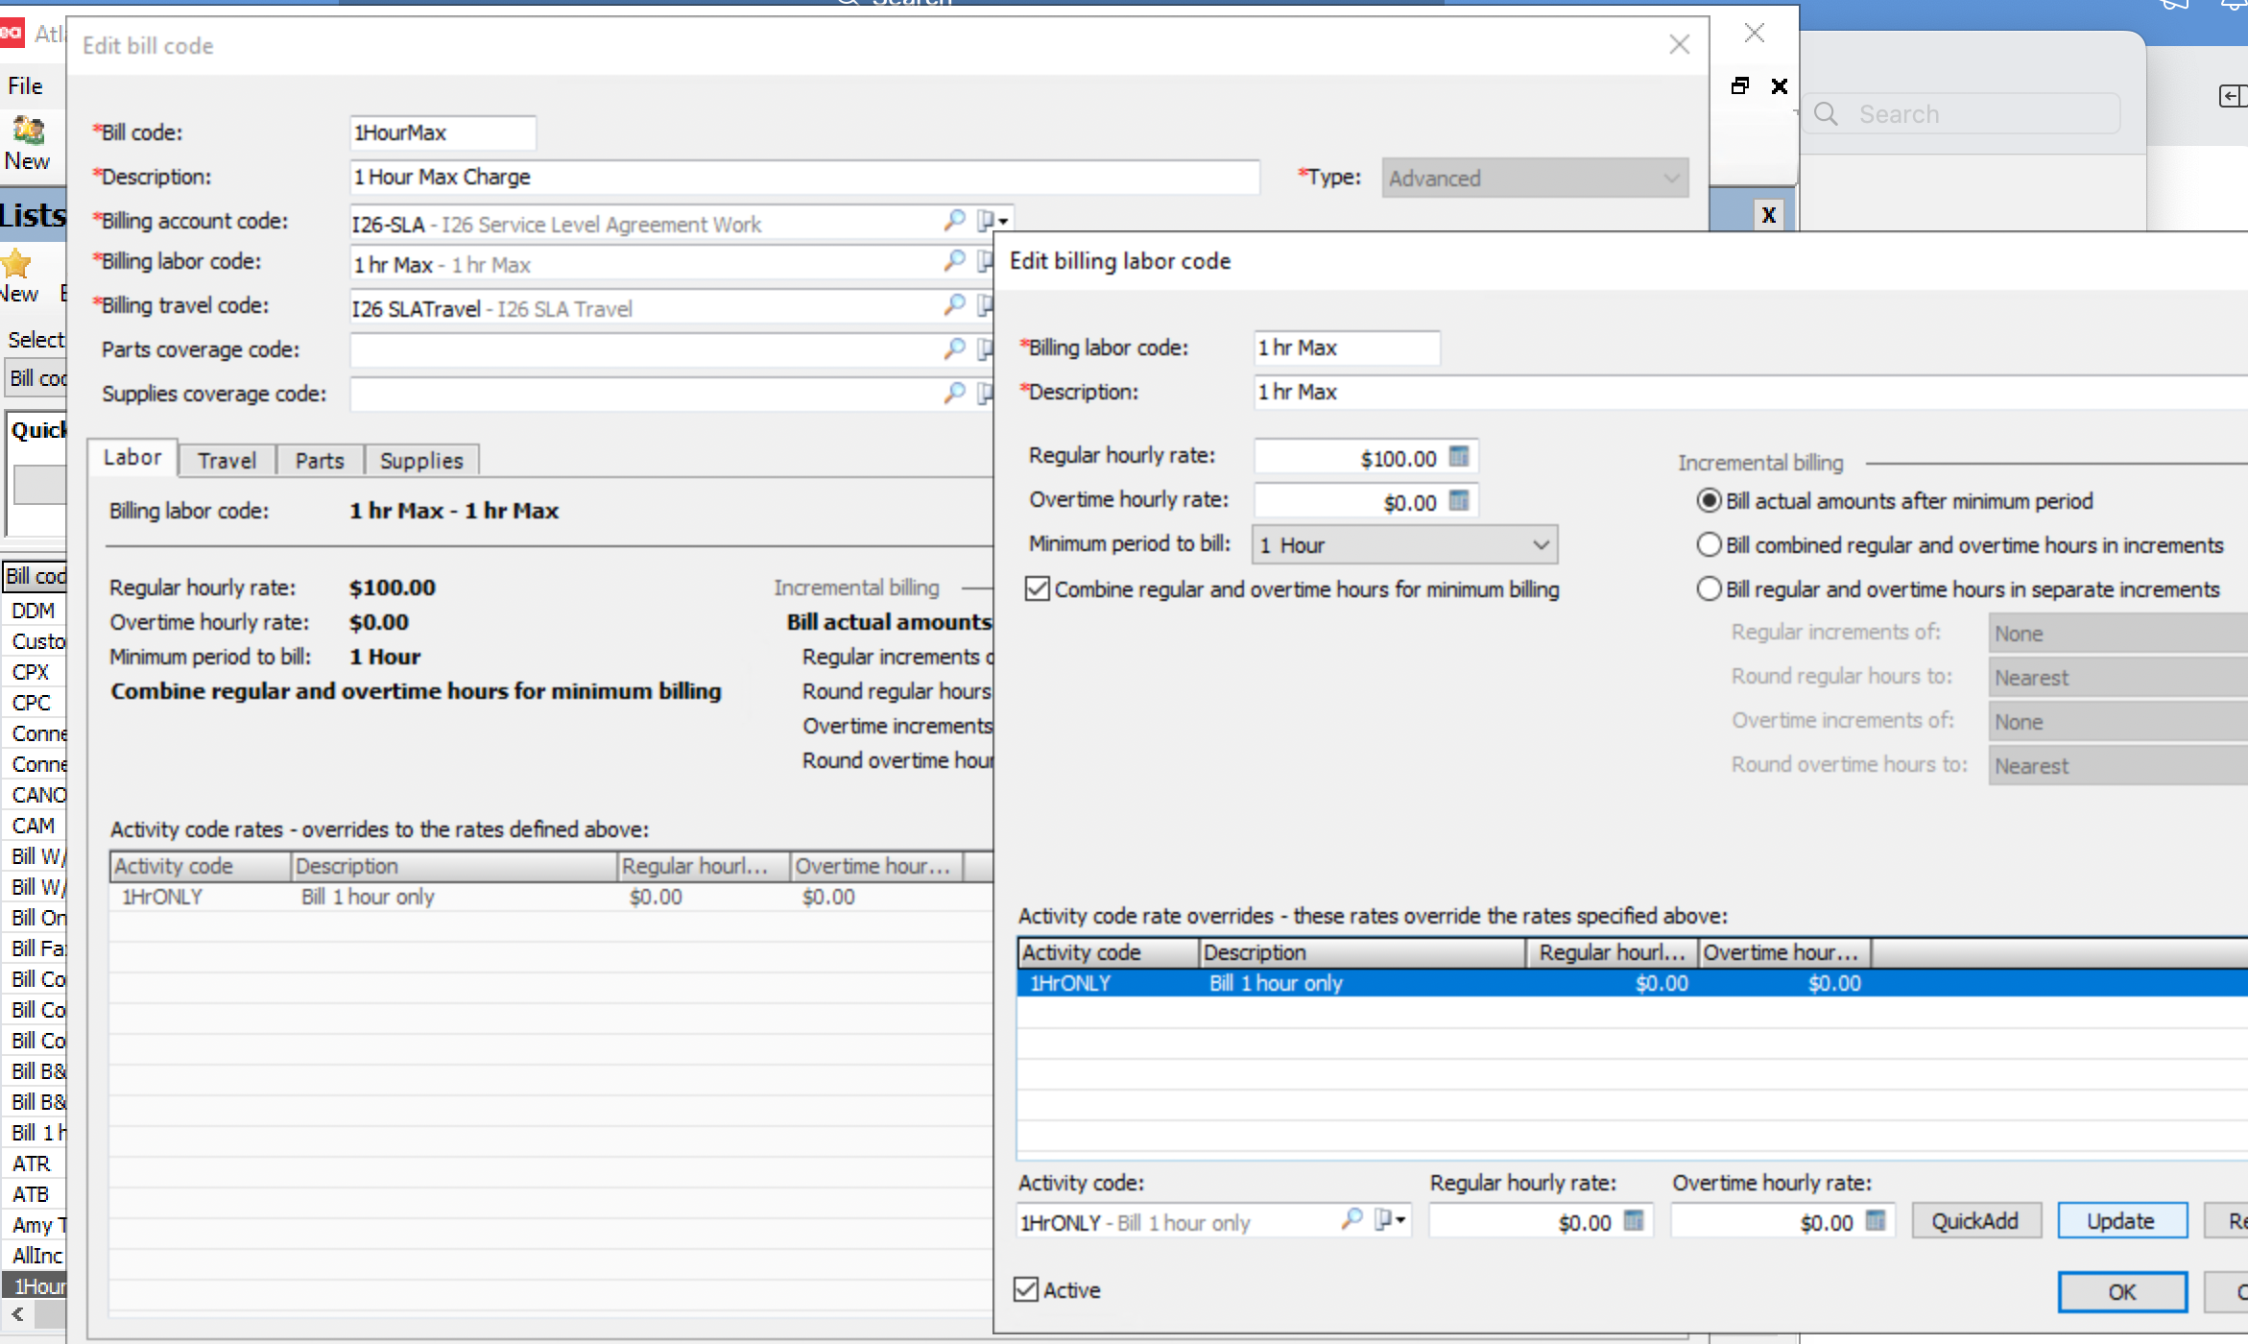
Task: Open quick-add icon for Billing account code
Action: (986, 221)
